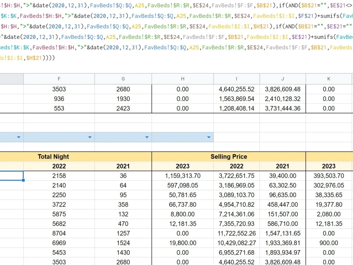Select cell with value 1,547,131.65
The image size is (353, 265).
click(x=282, y=233)
